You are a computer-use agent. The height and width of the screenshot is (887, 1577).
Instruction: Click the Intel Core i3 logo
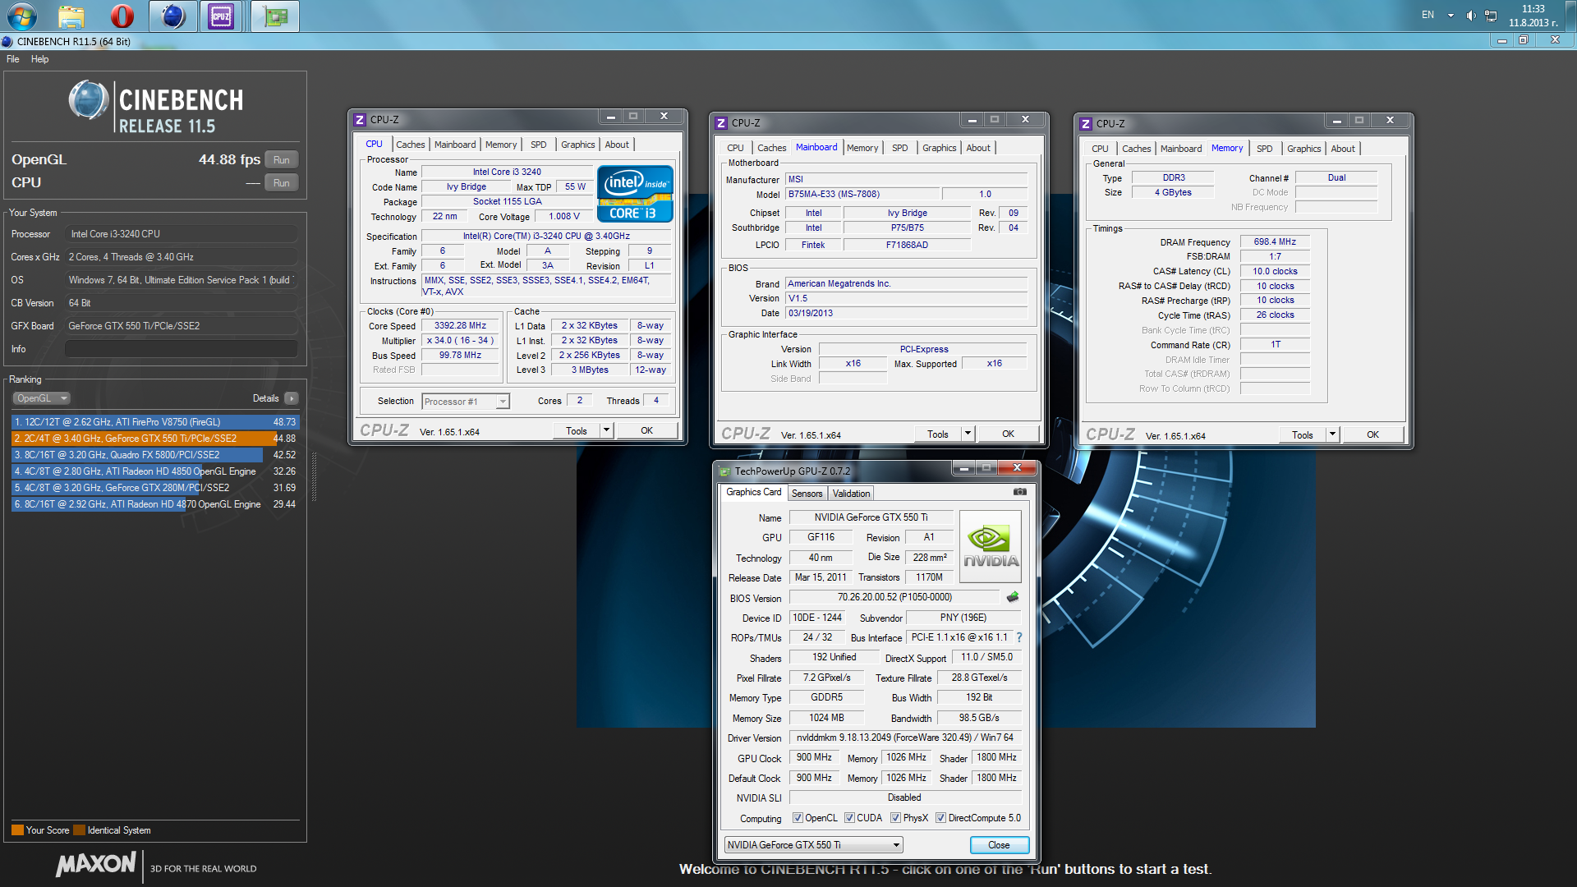point(636,194)
